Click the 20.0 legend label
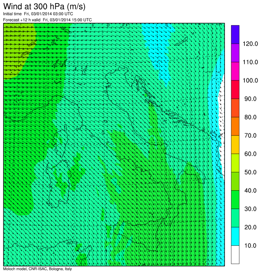The height and width of the screenshot is (274, 261). pyautogui.click(x=250, y=227)
